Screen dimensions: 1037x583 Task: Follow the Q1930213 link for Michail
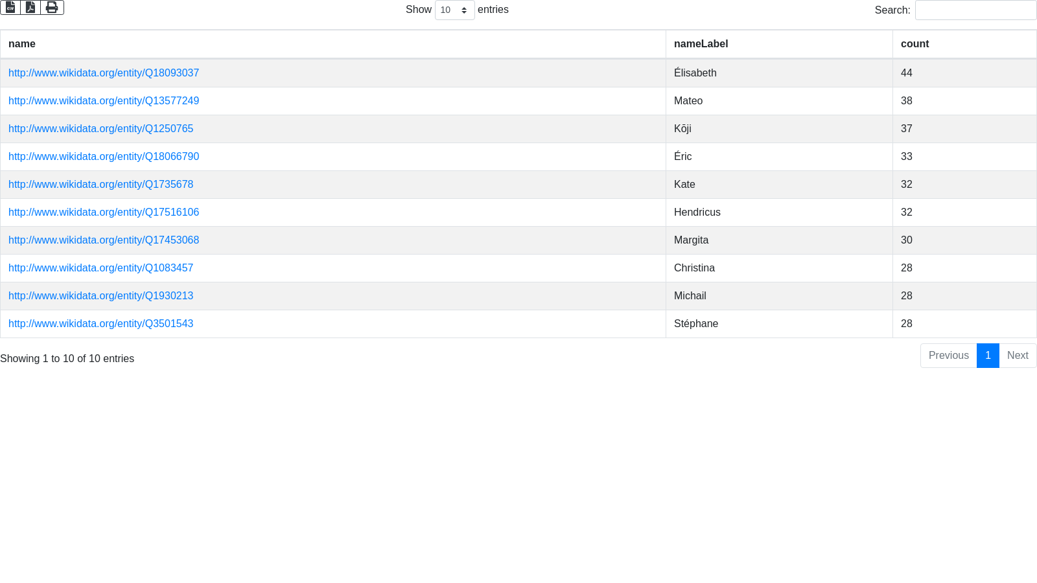[x=100, y=296]
